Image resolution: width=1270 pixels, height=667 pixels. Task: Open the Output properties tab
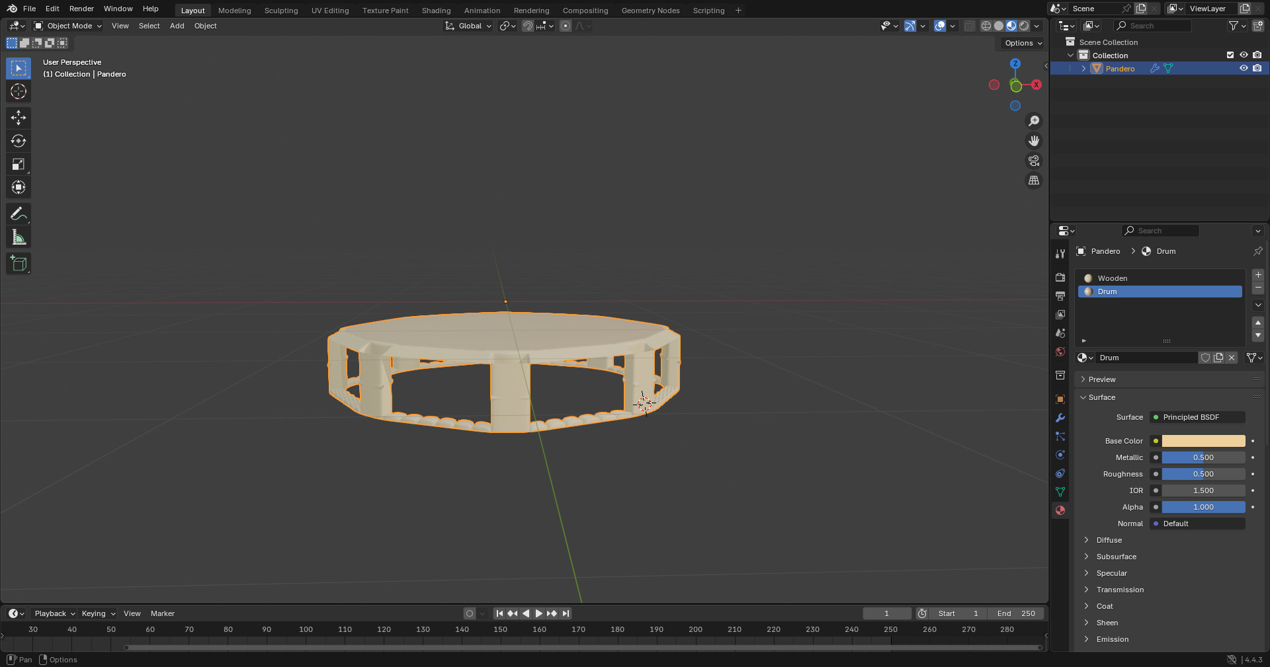[x=1060, y=296]
